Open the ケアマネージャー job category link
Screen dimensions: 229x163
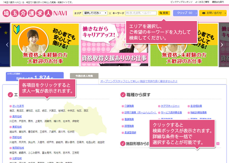click(x=170, y=106)
